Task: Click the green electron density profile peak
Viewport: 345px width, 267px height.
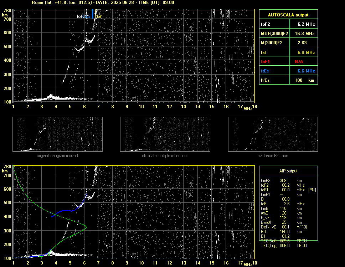Action: 86,227
